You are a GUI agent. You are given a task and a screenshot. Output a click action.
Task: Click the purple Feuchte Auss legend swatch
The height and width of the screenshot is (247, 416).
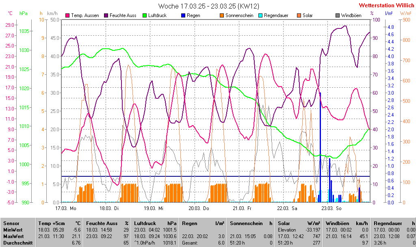[x=106, y=16]
